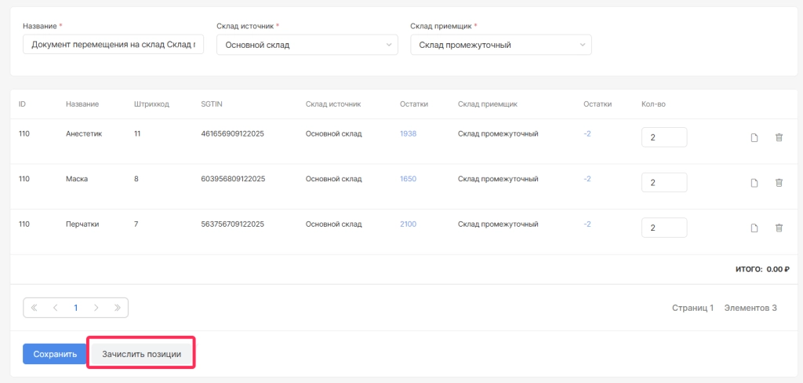Open the Склад приемщик dropdown
This screenshot has height=383, width=803.
[x=500, y=45]
